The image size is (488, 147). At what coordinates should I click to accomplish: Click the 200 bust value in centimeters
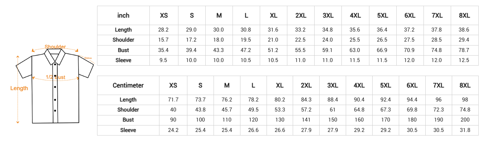[x=465, y=120]
